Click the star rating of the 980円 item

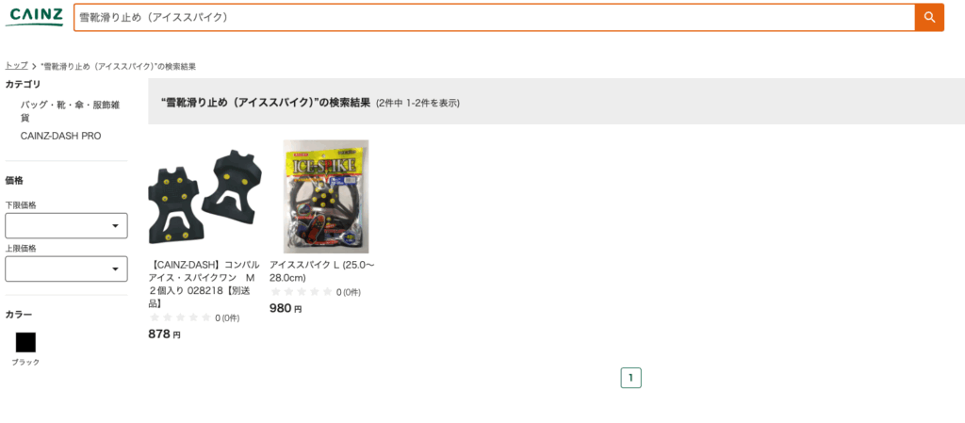[302, 292]
